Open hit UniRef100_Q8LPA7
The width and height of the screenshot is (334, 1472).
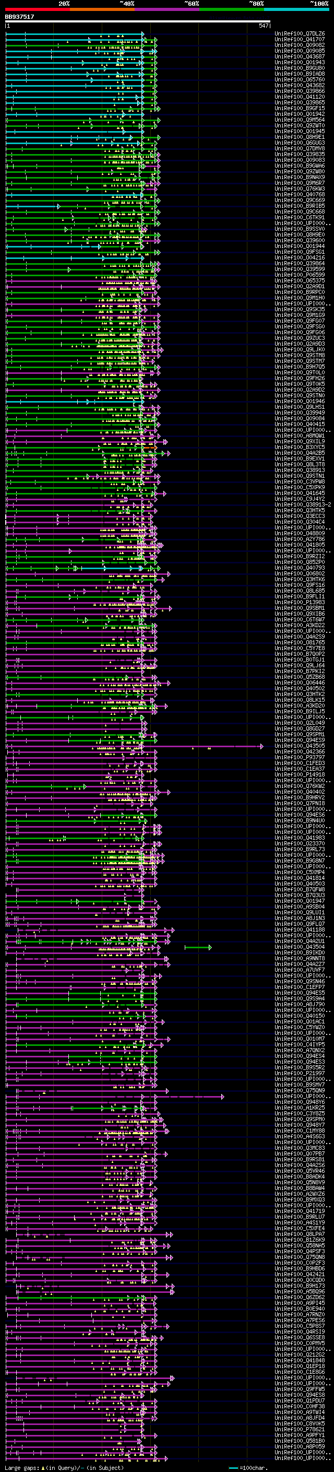pyautogui.click(x=300, y=1234)
